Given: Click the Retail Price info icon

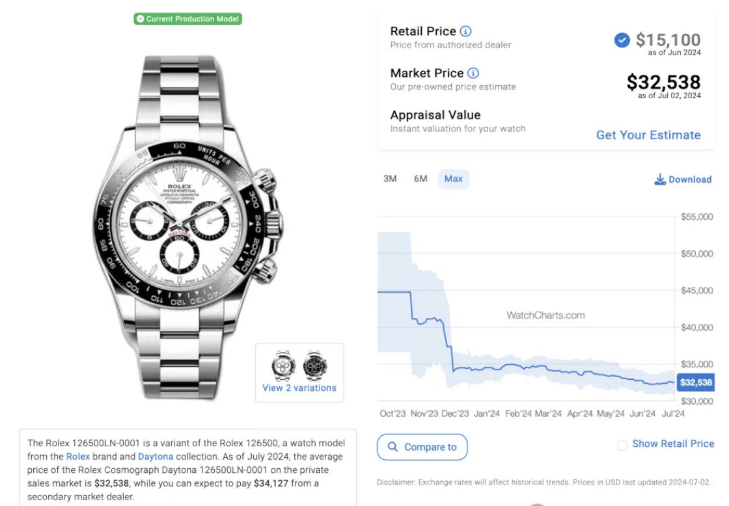Looking at the screenshot, I should coord(465,31).
